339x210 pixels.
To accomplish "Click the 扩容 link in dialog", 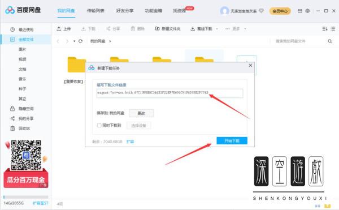I will (x=130, y=142).
